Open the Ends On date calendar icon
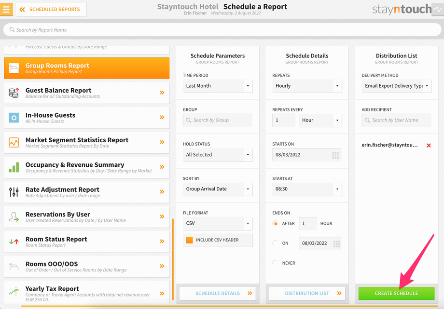 [x=337, y=243]
